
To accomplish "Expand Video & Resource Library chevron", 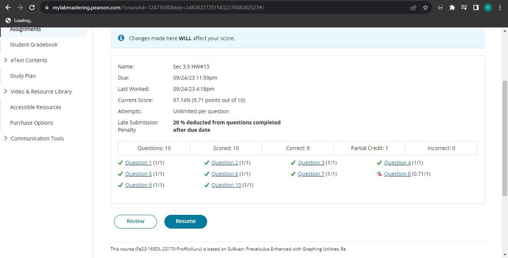I will [6, 92].
